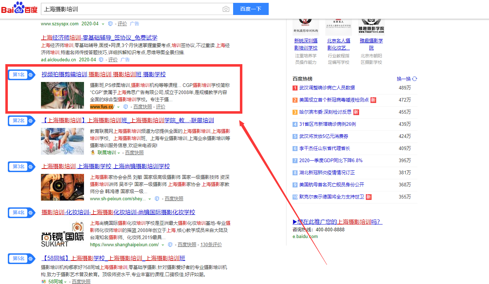Open hot topic 哈尔滨市委:深刻检讨反思
The width and height of the screenshot is (489, 284).
click(x=326, y=112)
